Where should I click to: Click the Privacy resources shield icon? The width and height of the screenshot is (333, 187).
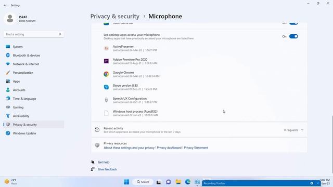tap(97, 145)
